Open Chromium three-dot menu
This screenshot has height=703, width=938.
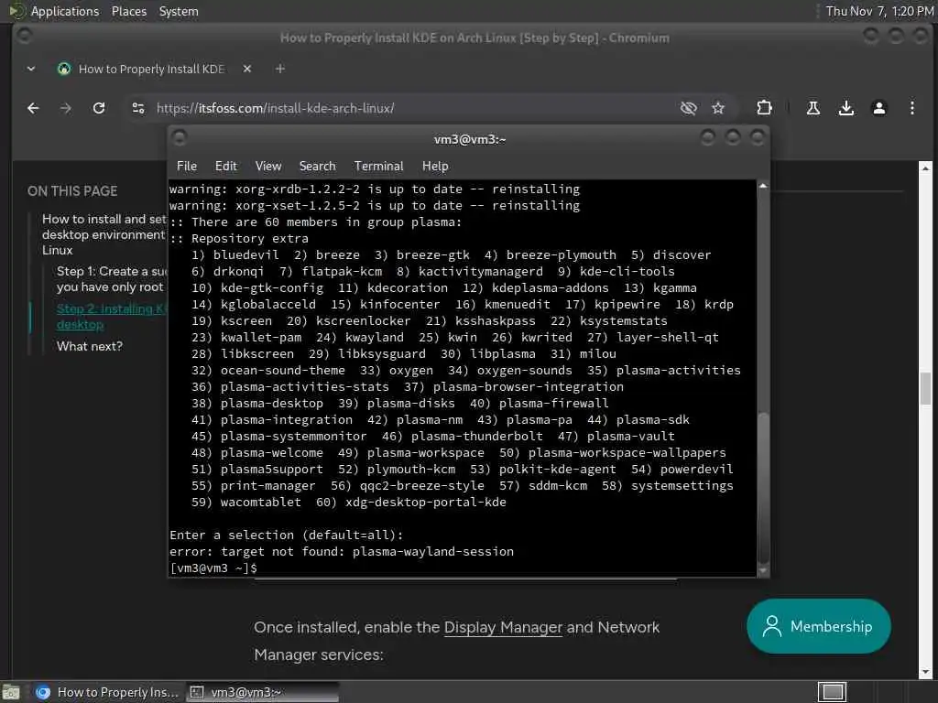911,108
